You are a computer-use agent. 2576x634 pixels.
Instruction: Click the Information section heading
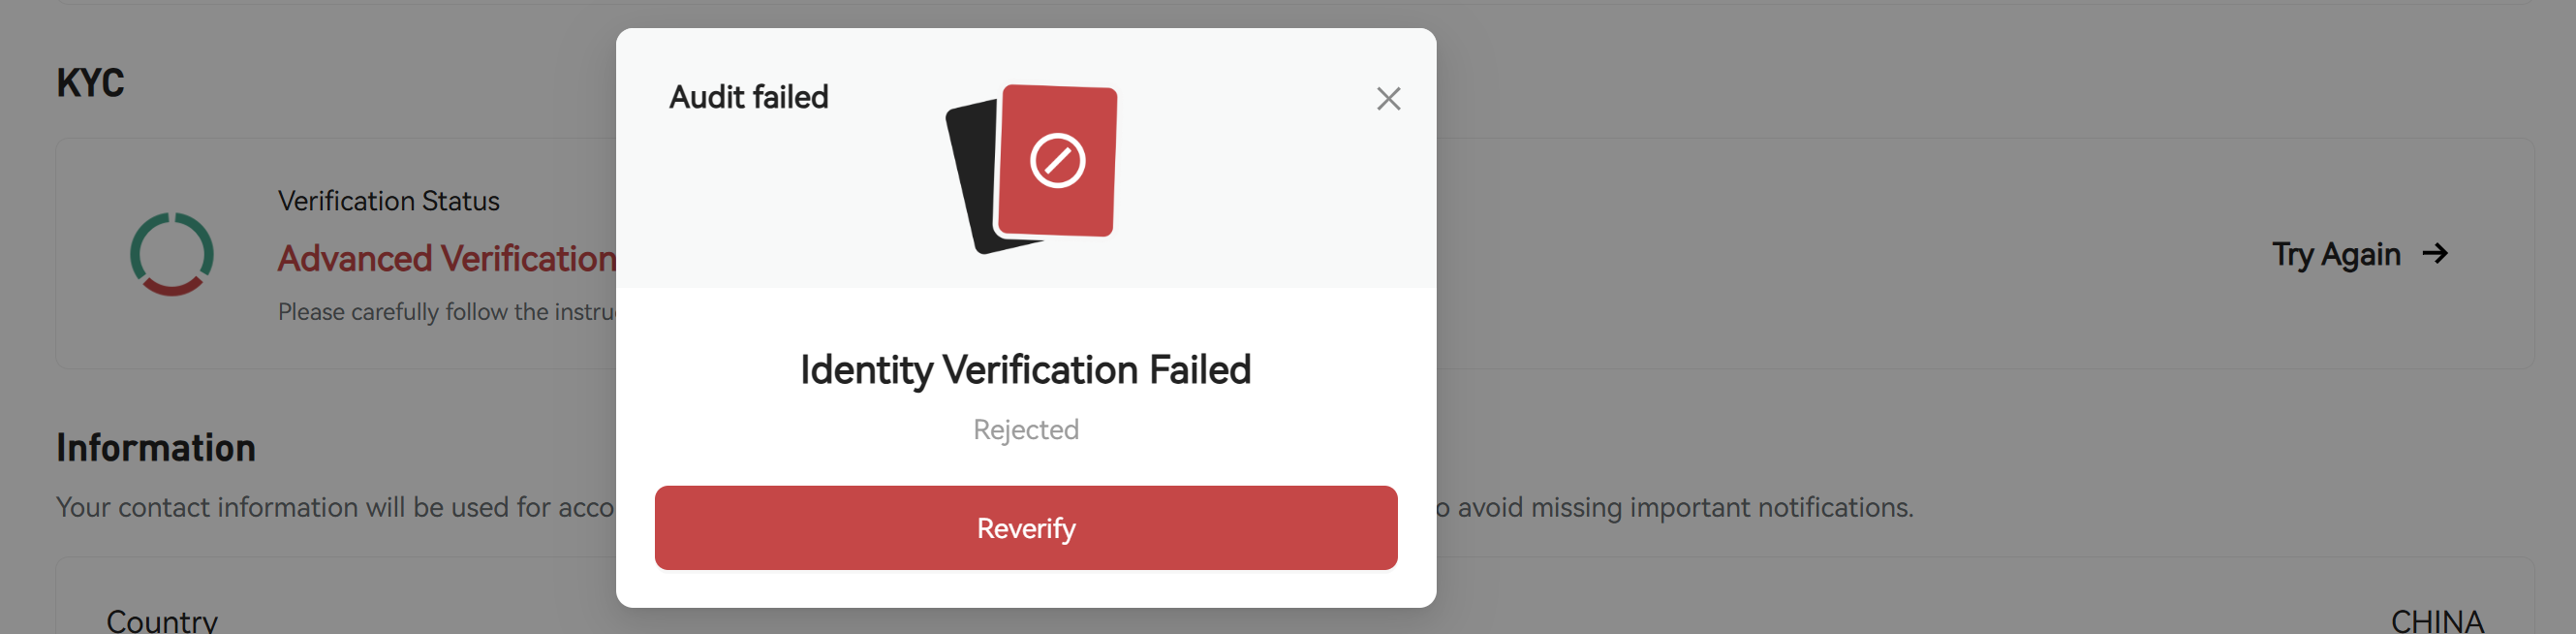coord(156,447)
